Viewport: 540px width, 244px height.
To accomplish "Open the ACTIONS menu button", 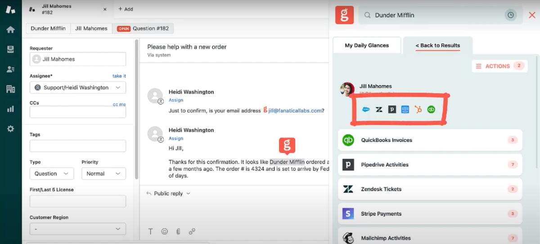I will tap(499, 66).
